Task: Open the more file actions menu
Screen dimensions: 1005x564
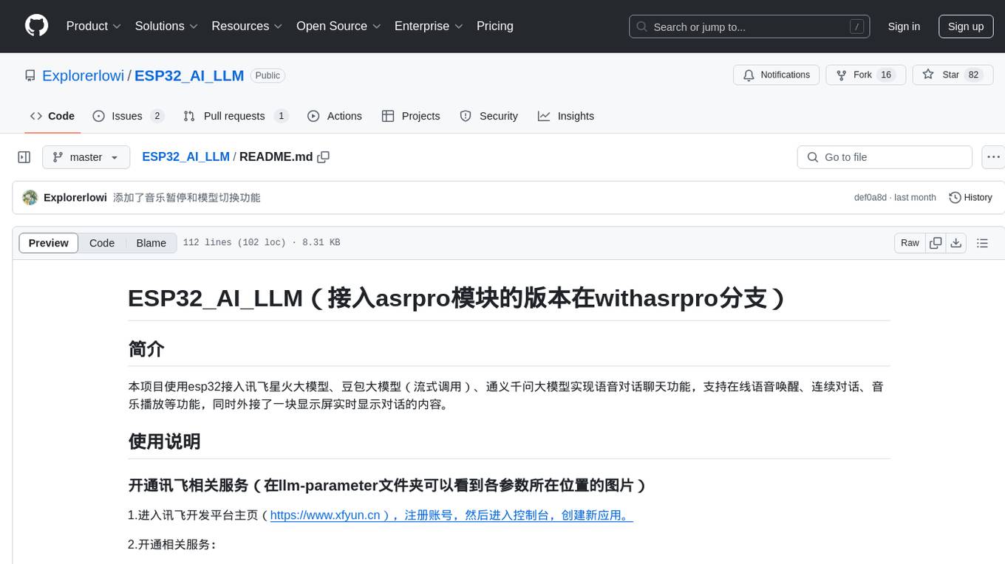Action: [994, 157]
